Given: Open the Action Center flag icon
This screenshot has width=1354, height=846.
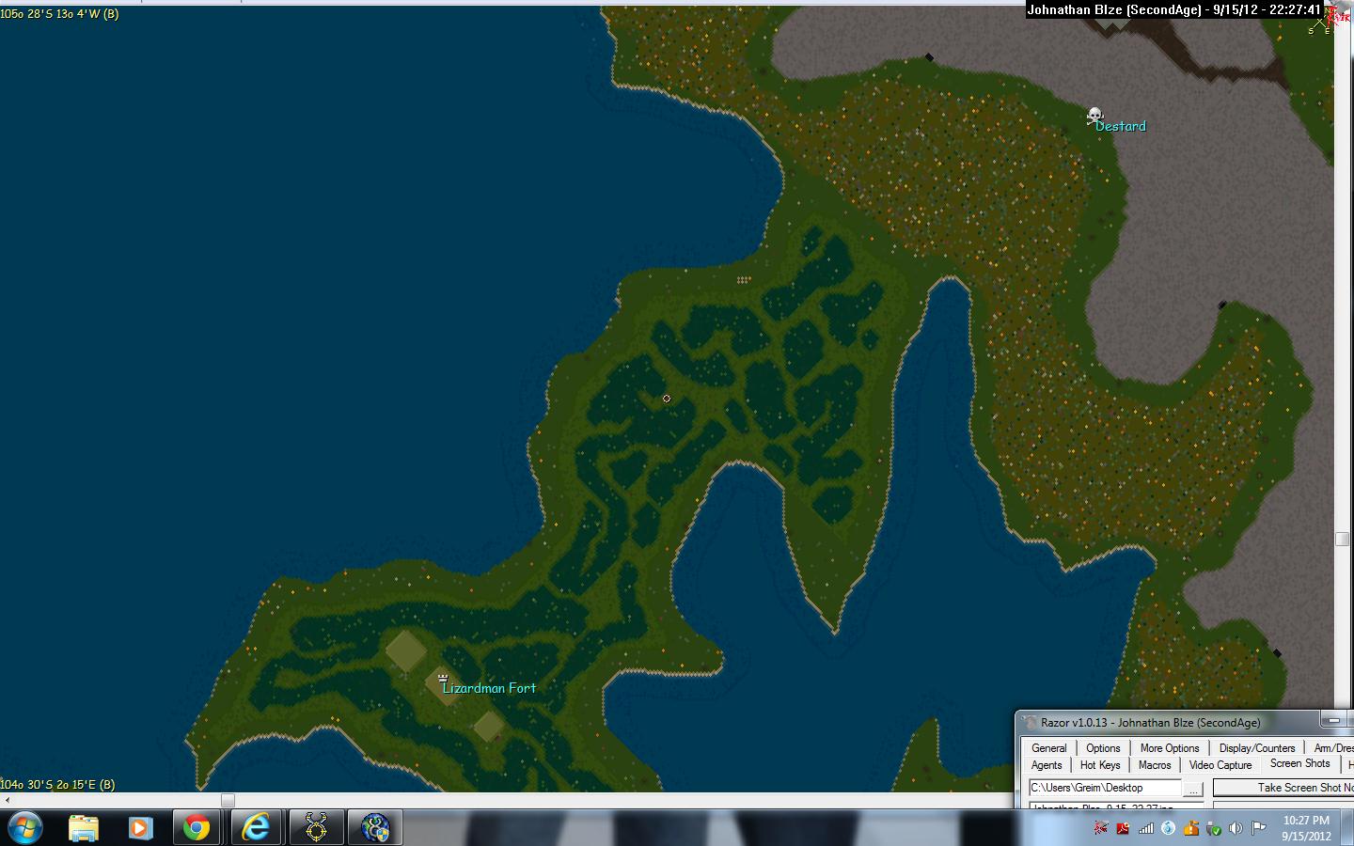Looking at the screenshot, I should coord(1258,828).
